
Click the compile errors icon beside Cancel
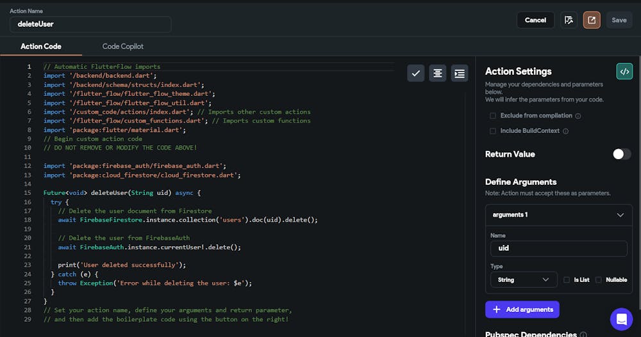[569, 20]
